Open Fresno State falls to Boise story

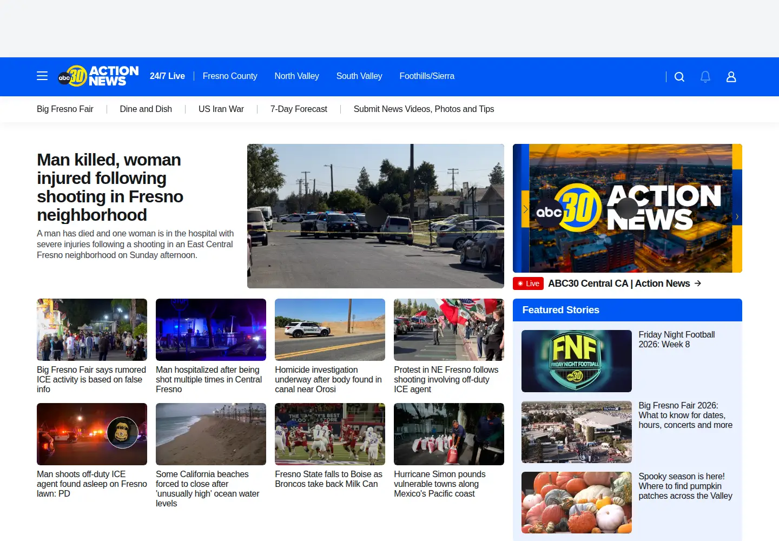329,479
